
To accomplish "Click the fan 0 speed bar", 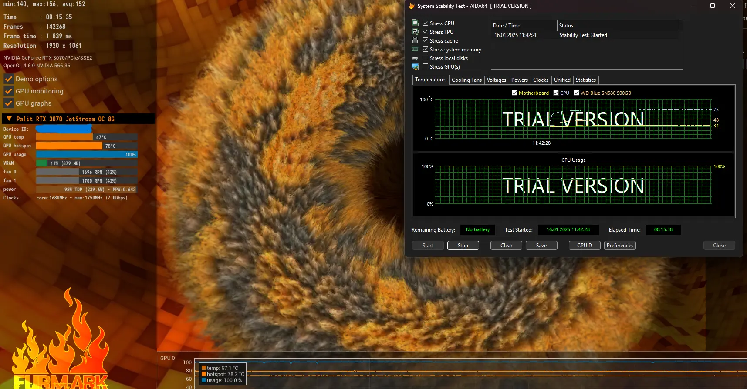I will click(x=87, y=172).
